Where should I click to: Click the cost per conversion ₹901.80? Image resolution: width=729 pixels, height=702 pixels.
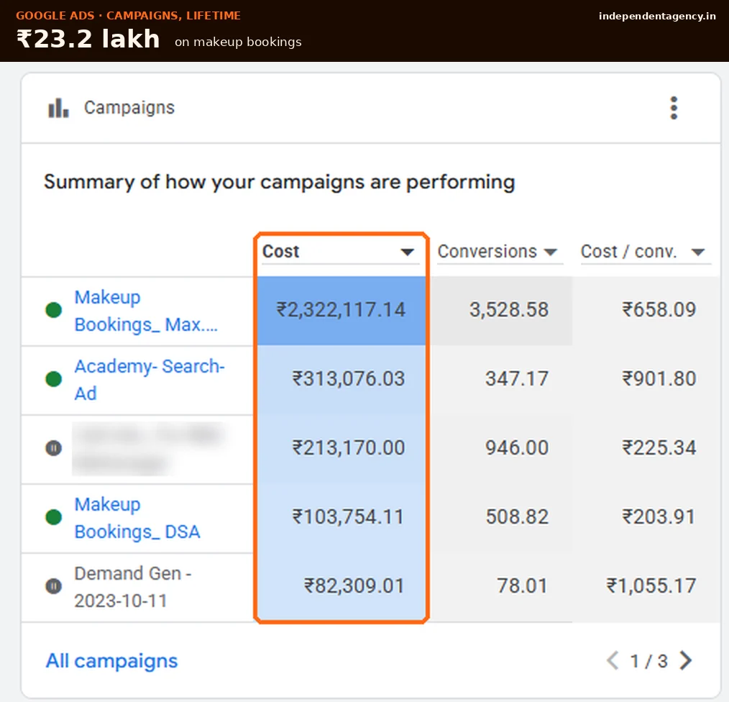click(659, 379)
